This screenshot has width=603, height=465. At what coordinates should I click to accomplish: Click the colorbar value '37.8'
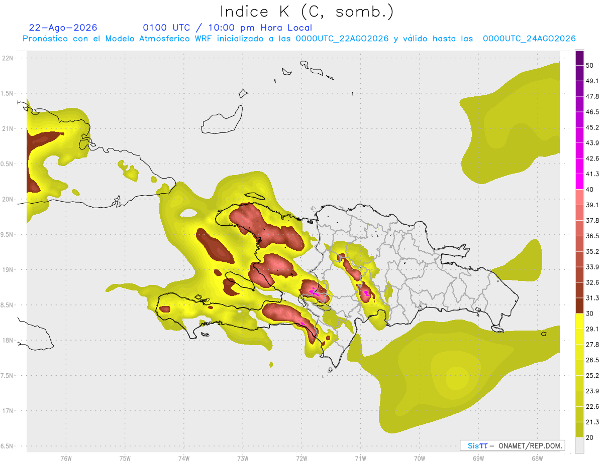[x=592, y=221]
